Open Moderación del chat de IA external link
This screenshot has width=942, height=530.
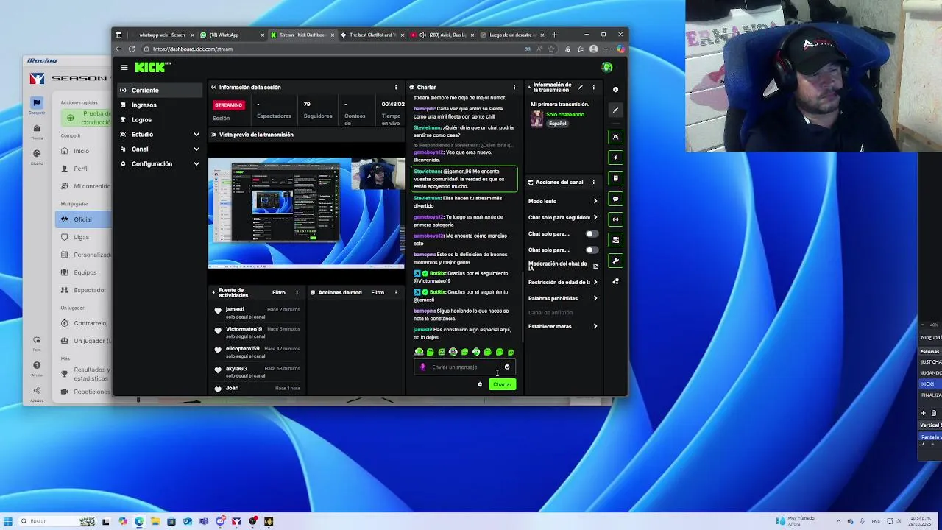click(595, 266)
